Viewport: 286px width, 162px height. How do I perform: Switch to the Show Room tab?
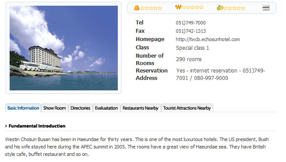pos(55,108)
